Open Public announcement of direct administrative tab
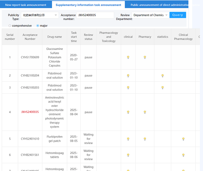Screen dimensions: 203x171 click(159, 5)
